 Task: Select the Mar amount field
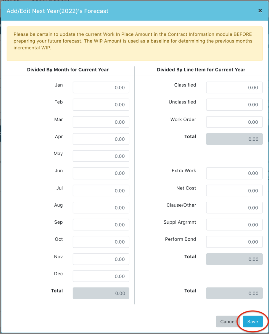101,122
